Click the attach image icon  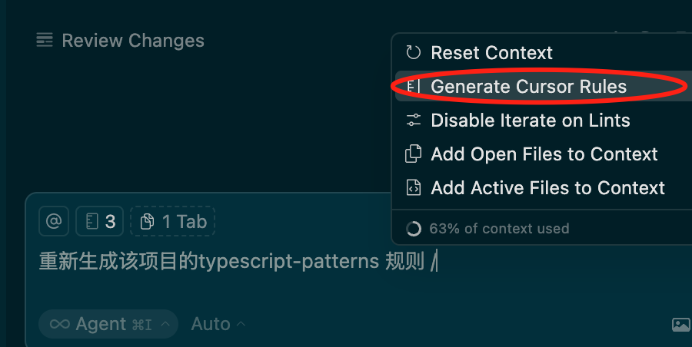point(680,325)
